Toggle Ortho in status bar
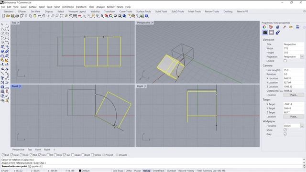 click(x=129, y=171)
